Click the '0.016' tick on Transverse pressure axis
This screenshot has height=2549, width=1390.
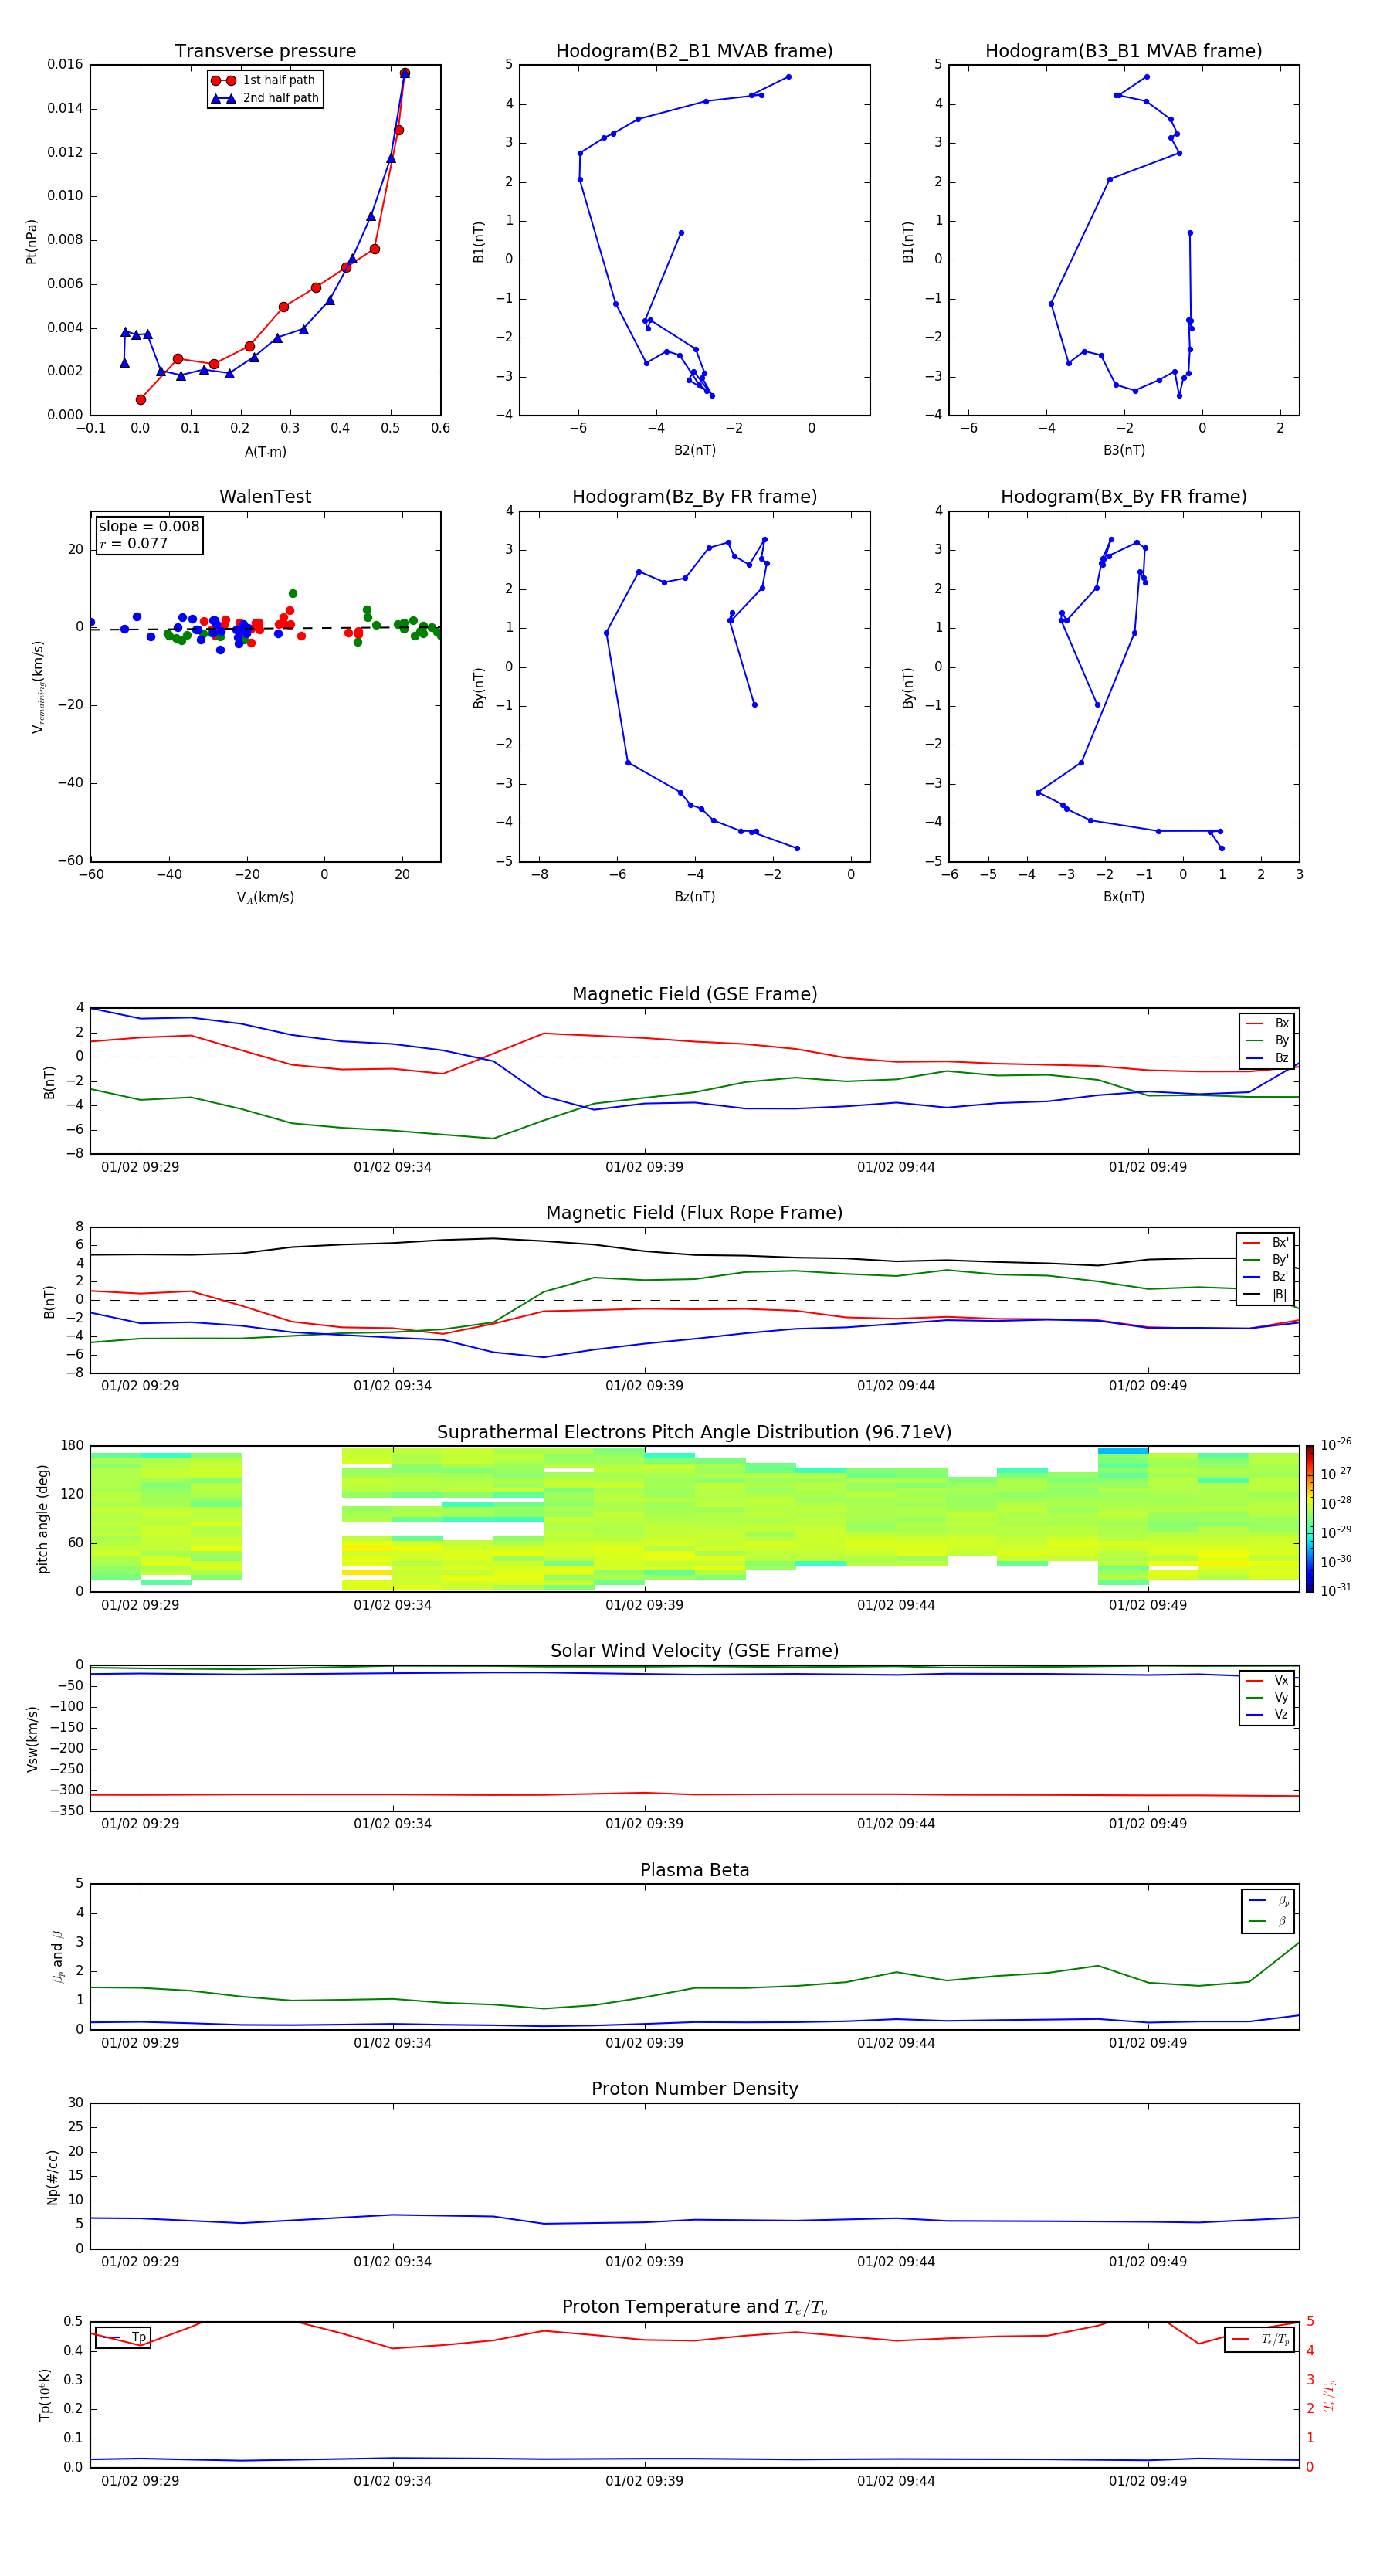66,64
